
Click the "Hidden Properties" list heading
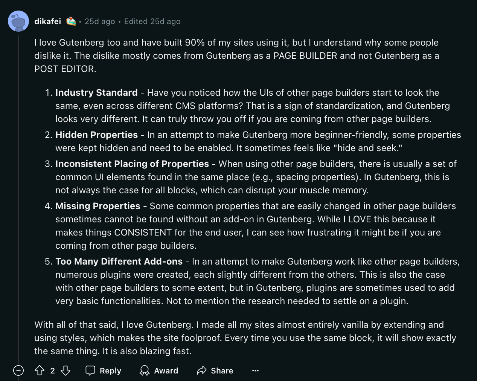(96, 135)
